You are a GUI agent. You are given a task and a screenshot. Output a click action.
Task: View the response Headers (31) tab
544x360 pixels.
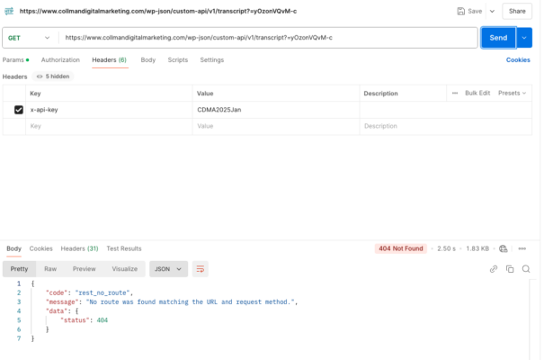point(79,248)
